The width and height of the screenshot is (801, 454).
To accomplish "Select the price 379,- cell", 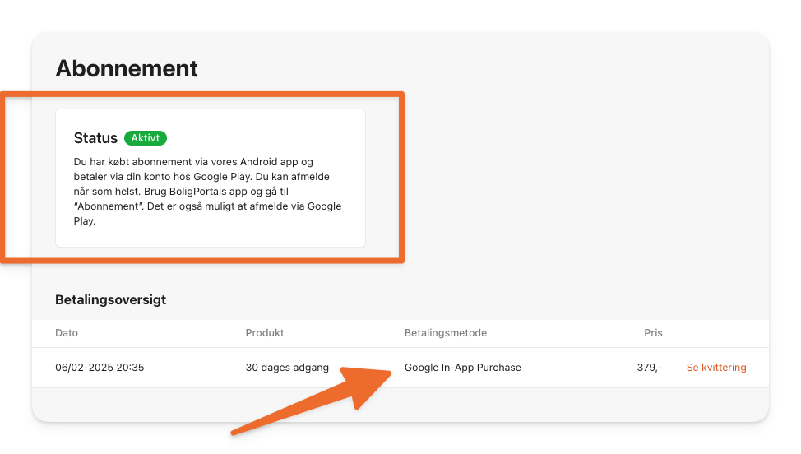I will point(650,367).
